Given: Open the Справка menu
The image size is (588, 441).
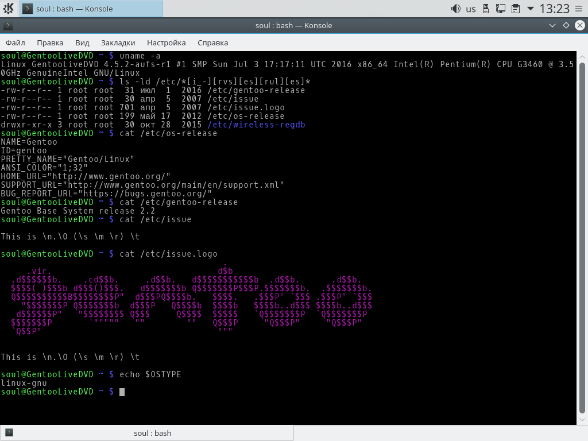Looking at the screenshot, I should click(x=212, y=42).
